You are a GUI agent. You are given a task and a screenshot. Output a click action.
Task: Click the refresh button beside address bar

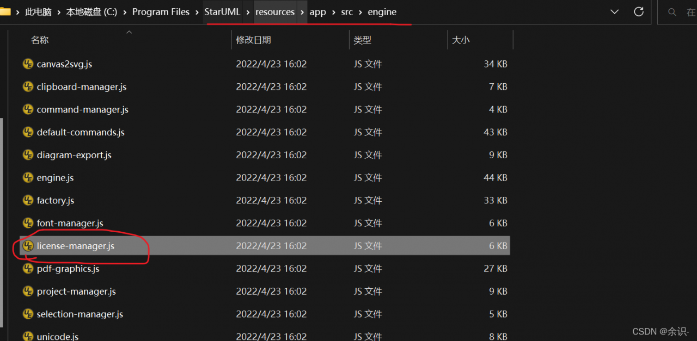[x=639, y=12]
